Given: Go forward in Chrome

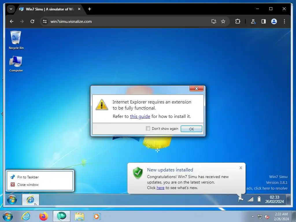Looking at the screenshot, I should (22, 21).
